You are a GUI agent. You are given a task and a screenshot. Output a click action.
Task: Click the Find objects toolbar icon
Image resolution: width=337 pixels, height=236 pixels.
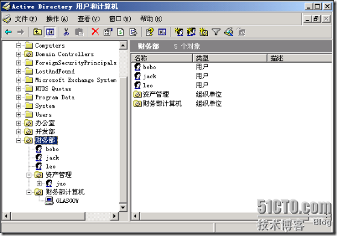[228, 32]
